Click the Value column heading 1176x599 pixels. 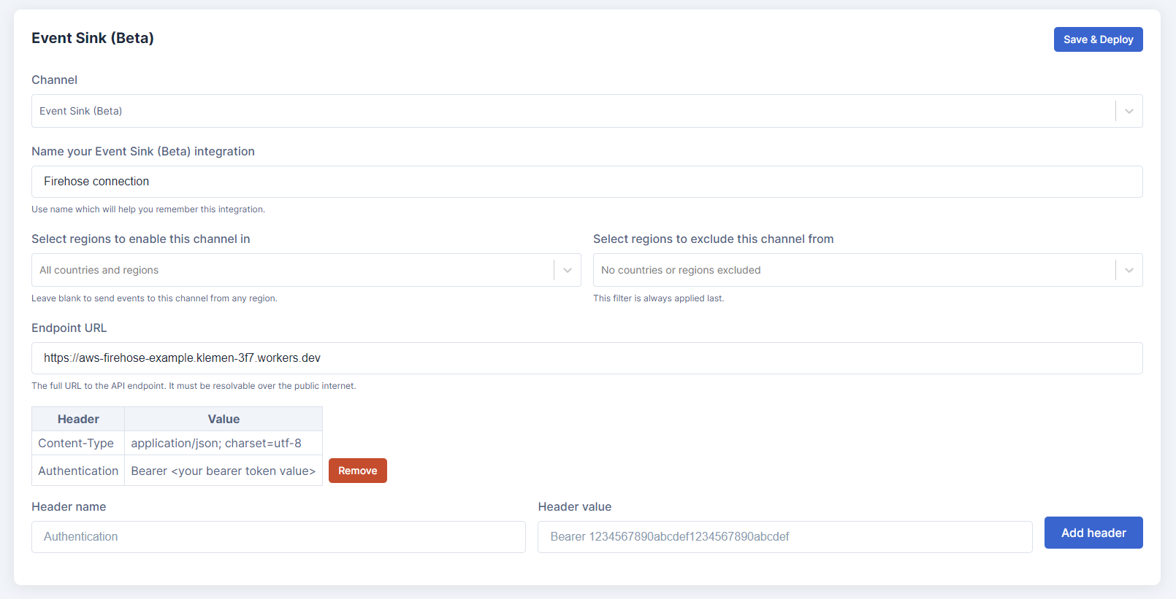224,419
